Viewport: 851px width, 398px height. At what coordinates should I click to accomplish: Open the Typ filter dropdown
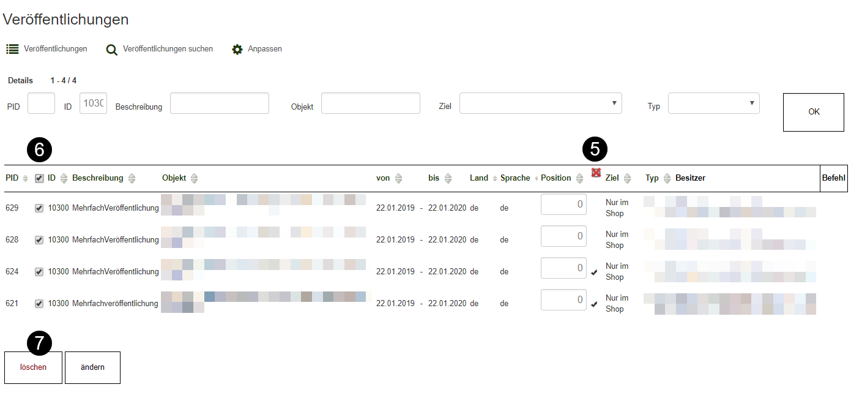(x=713, y=103)
